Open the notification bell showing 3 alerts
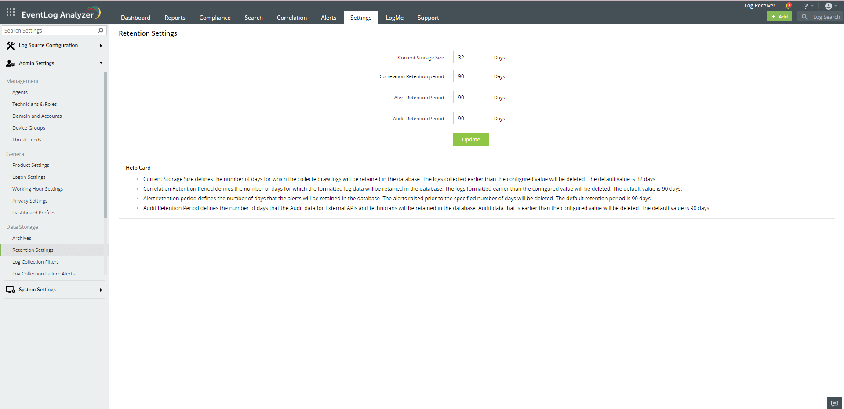844x409 pixels. pyautogui.click(x=788, y=5)
